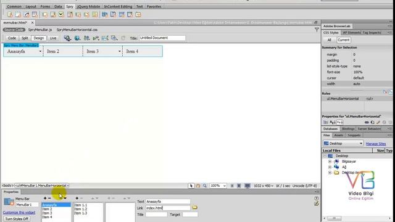The width and height of the screenshot is (395, 222).
Task: Insert a Spry Accordion widget
Action: pyautogui.click(x=122, y=15)
